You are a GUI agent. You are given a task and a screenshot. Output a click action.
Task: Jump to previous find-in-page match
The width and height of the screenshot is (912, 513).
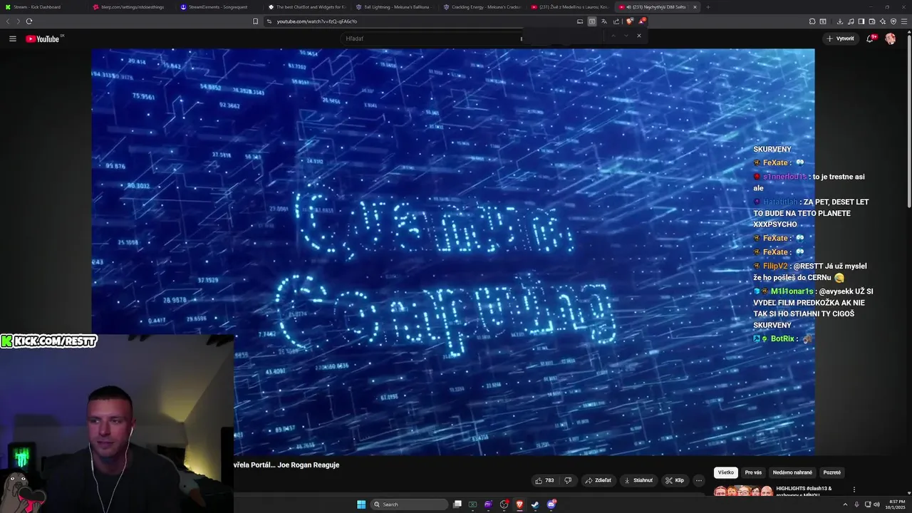(x=613, y=36)
